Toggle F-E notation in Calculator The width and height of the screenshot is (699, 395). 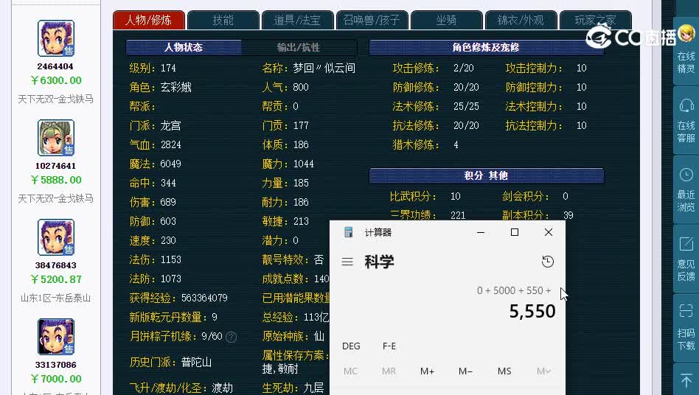click(389, 346)
